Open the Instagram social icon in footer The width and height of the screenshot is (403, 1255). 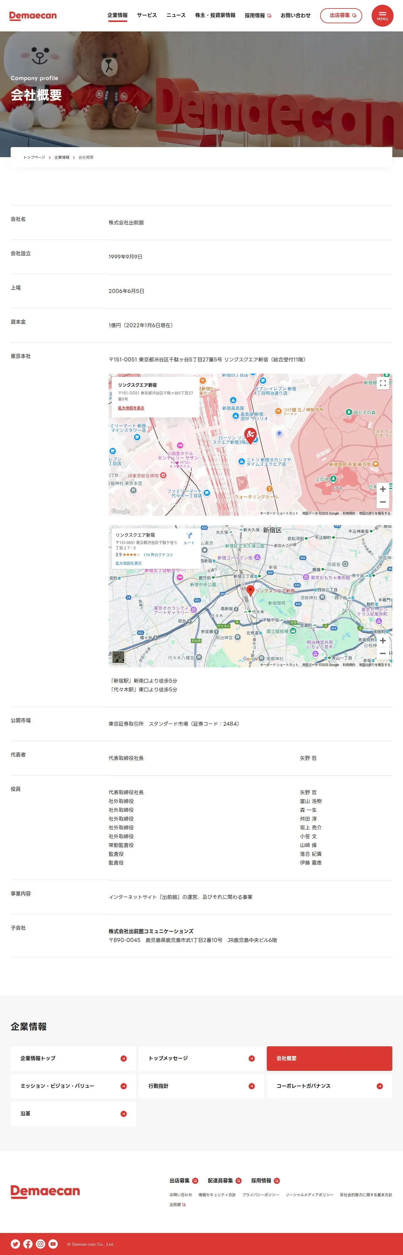pyautogui.click(x=40, y=1244)
